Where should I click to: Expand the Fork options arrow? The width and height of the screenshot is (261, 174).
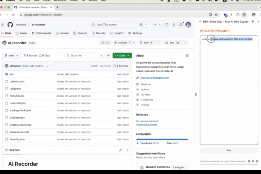click(158, 43)
